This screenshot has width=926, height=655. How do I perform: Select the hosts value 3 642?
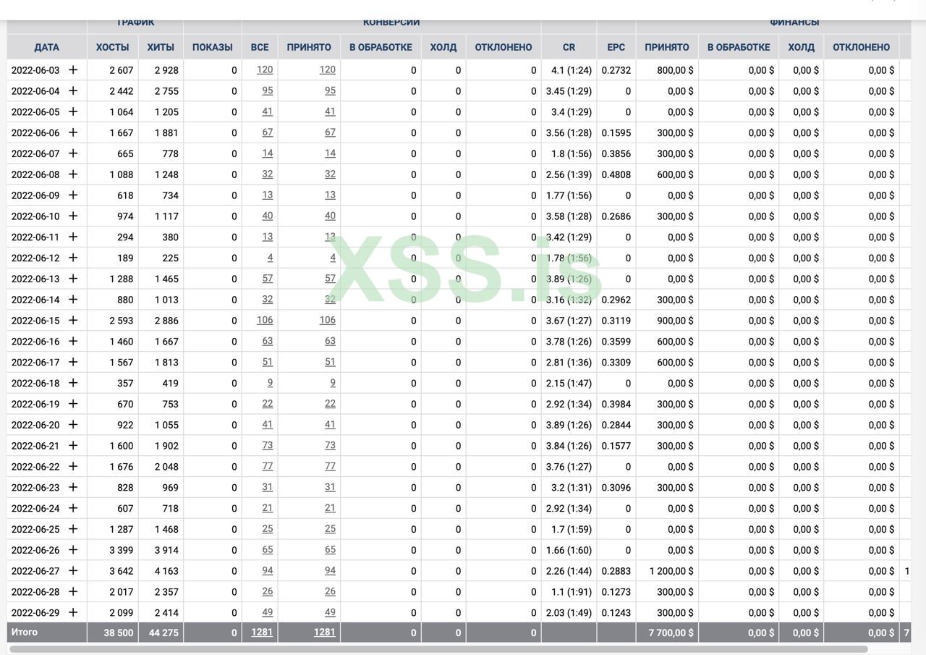point(122,571)
